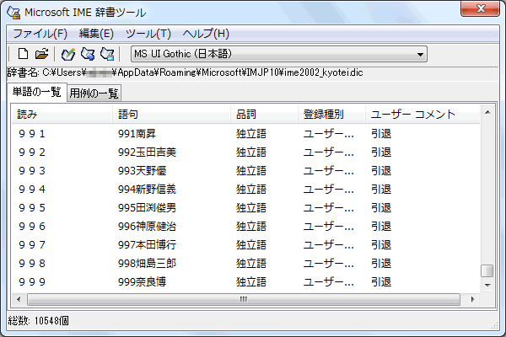Image resolution: width=506 pixels, height=337 pixels.
Task: Select the 単語の一覧 tab
Action: click(x=35, y=91)
